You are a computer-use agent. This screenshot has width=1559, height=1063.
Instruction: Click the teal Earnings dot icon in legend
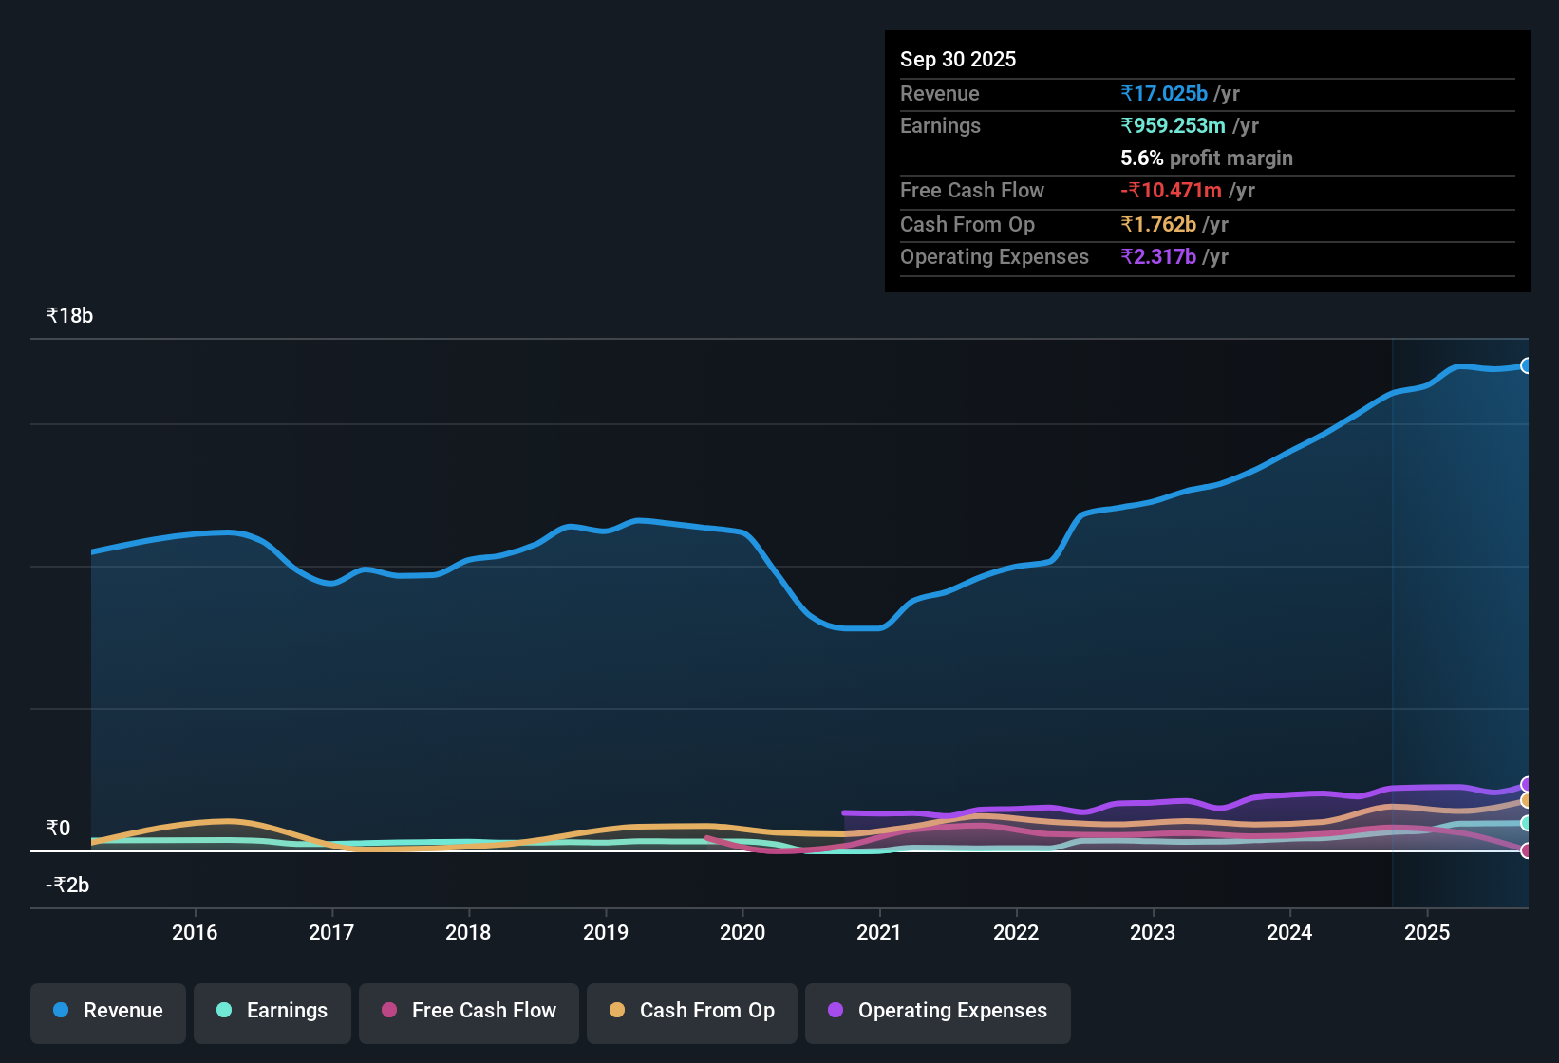(x=224, y=1011)
